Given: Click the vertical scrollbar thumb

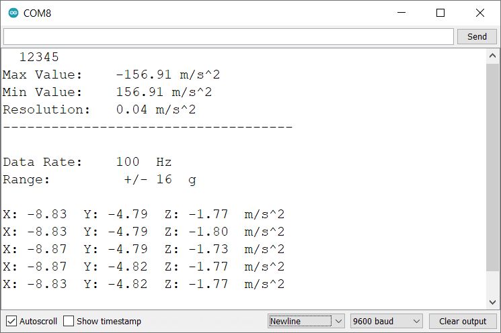Looking at the screenshot, I should click(x=492, y=168).
